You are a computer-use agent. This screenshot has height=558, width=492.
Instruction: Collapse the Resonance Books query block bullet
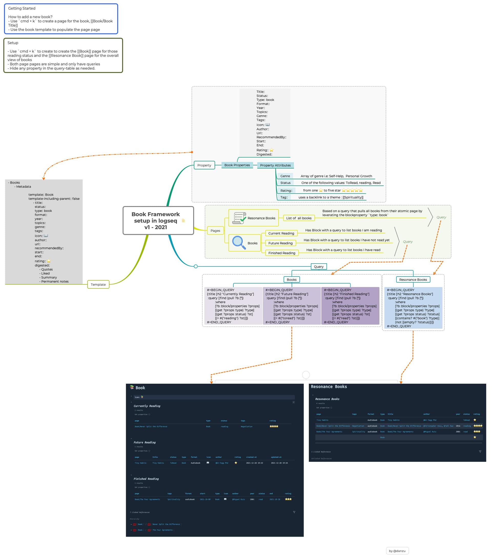[x=313, y=395]
